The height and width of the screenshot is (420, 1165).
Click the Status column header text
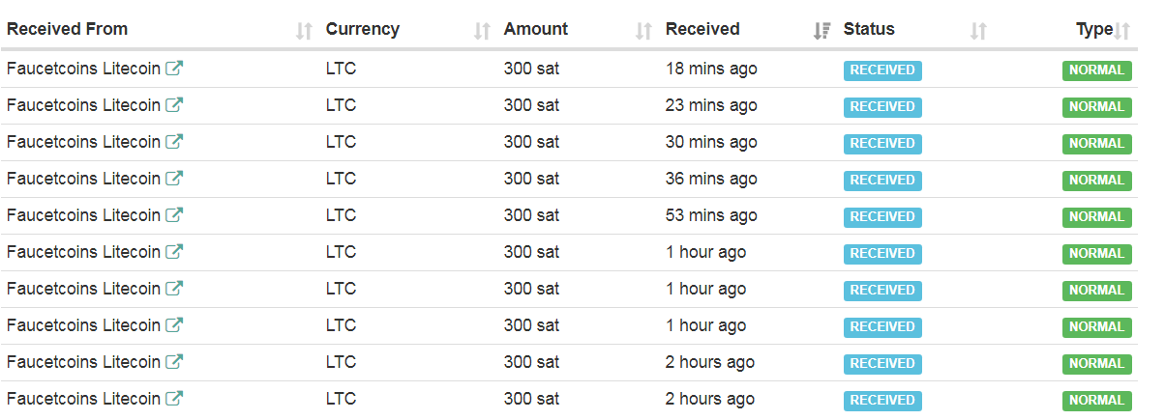pyautogui.click(x=869, y=29)
